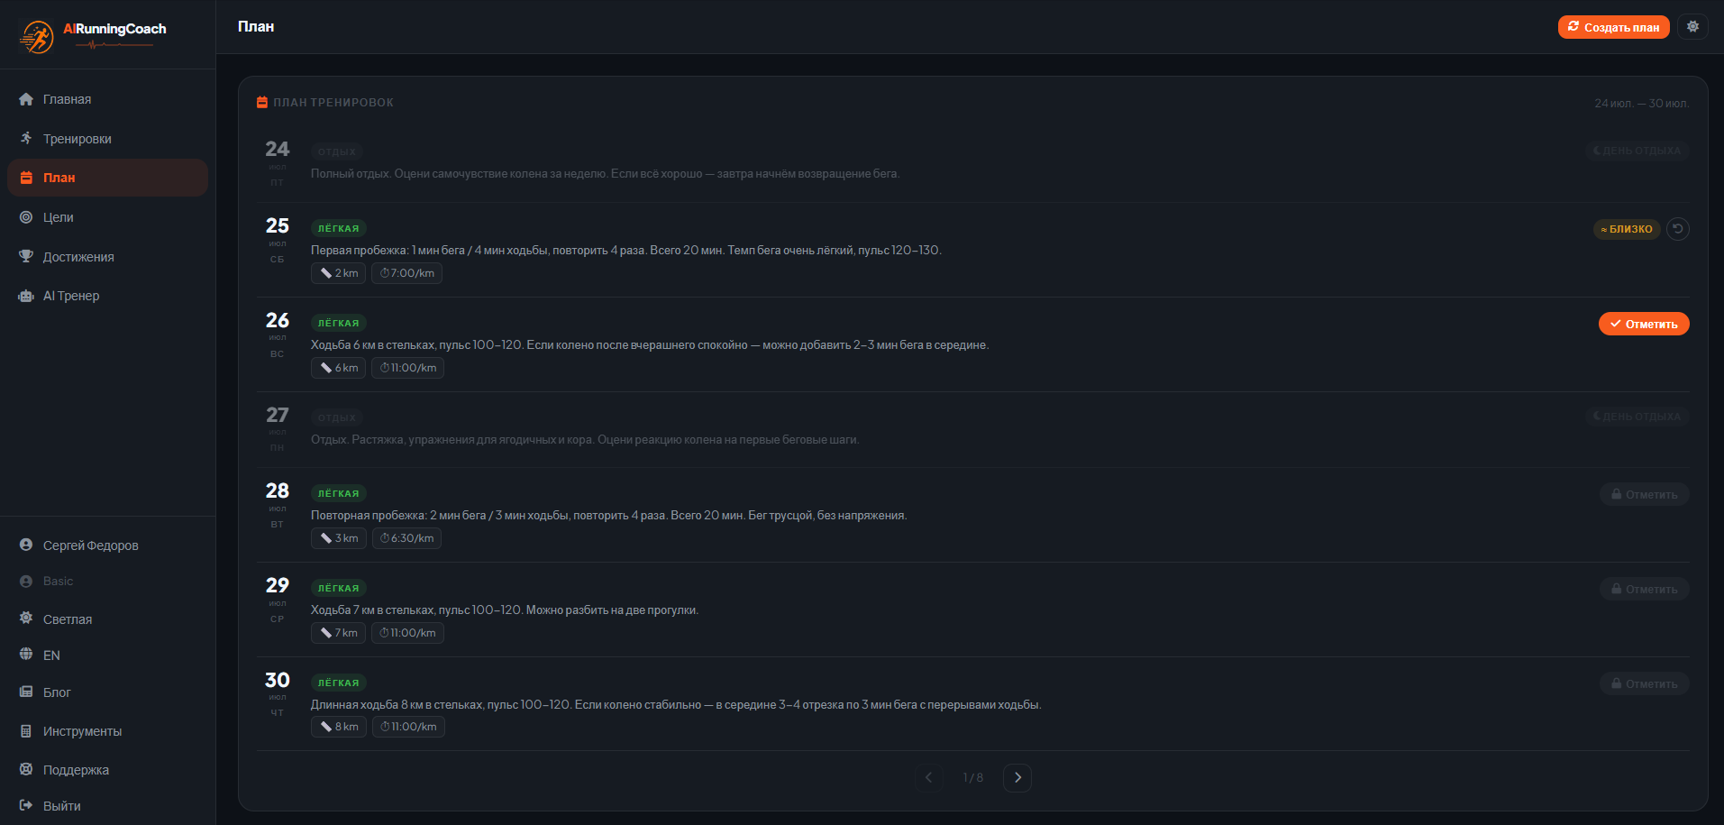Go to previous plan week page

tap(929, 777)
